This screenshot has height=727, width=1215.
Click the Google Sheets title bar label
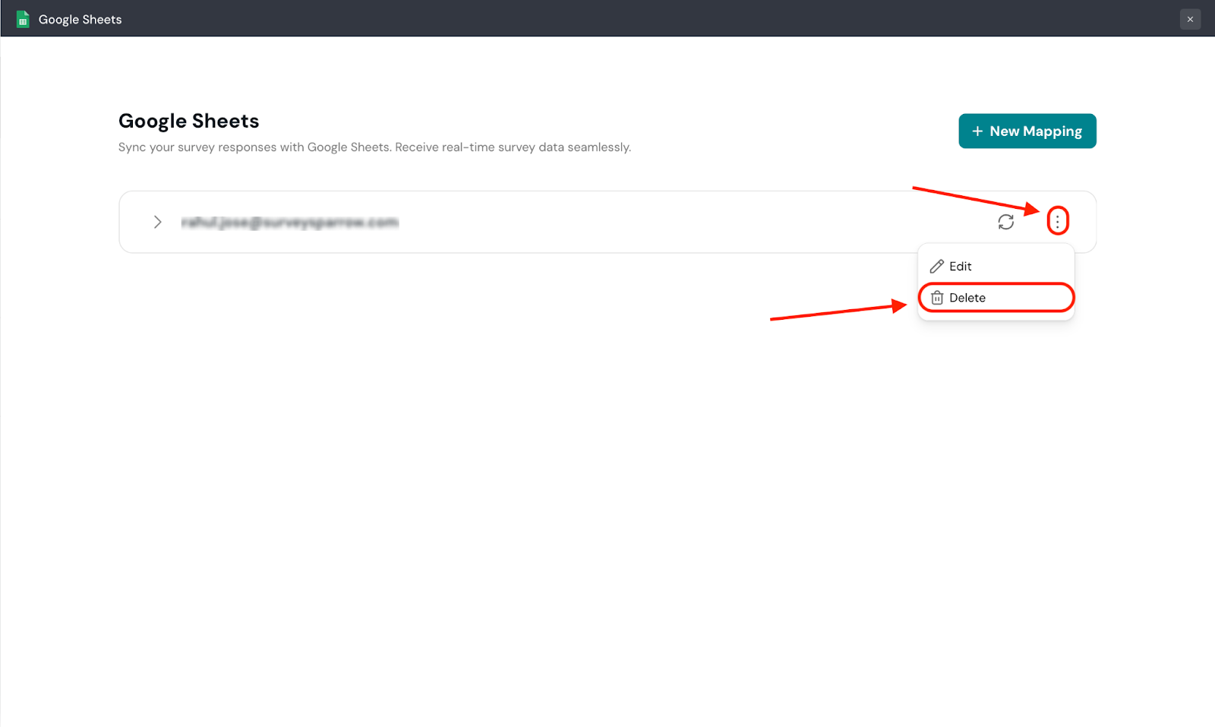coord(80,20)
